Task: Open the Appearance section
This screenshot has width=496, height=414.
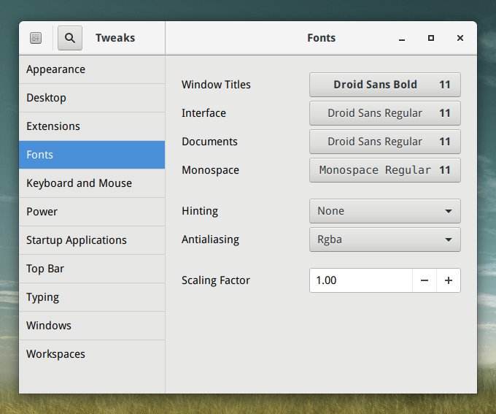Action: point(92,70)
